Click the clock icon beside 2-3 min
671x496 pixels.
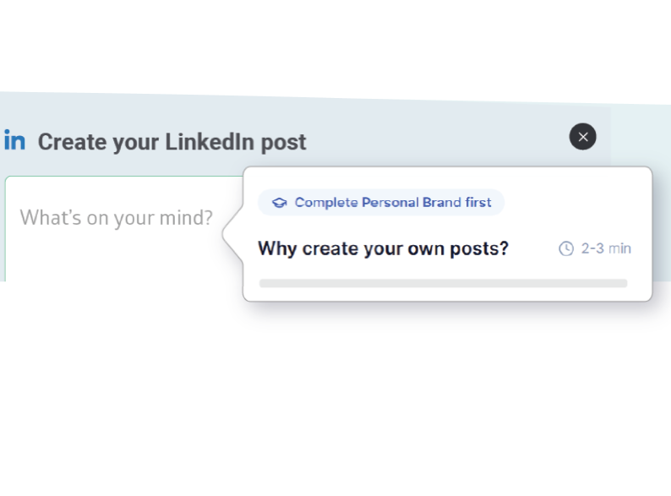tap(566, 248)
